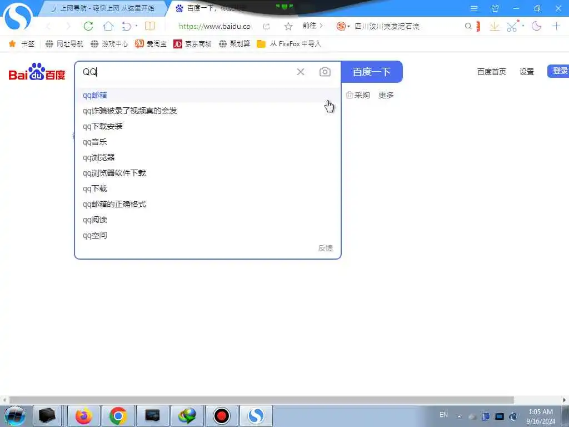The width and height of the screenshot is (569, 427).
Task: Launch Firefox from the taskbar
Action: (84, 416)
